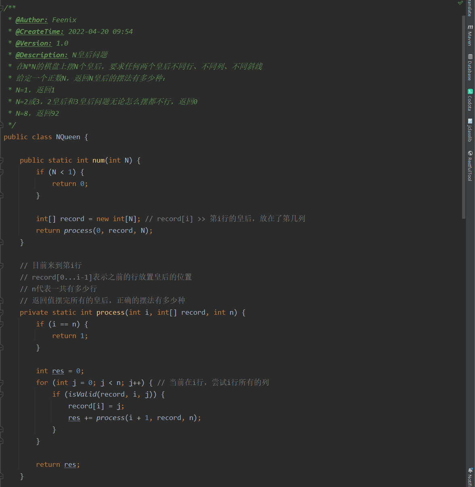Collapse the Javadoc comment block at the top

click(2, 8)
